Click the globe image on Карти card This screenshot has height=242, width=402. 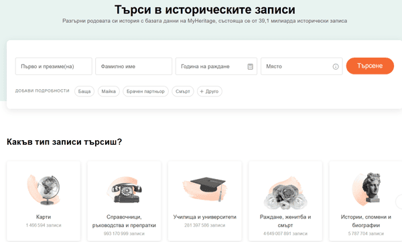(x=44, y=190)
